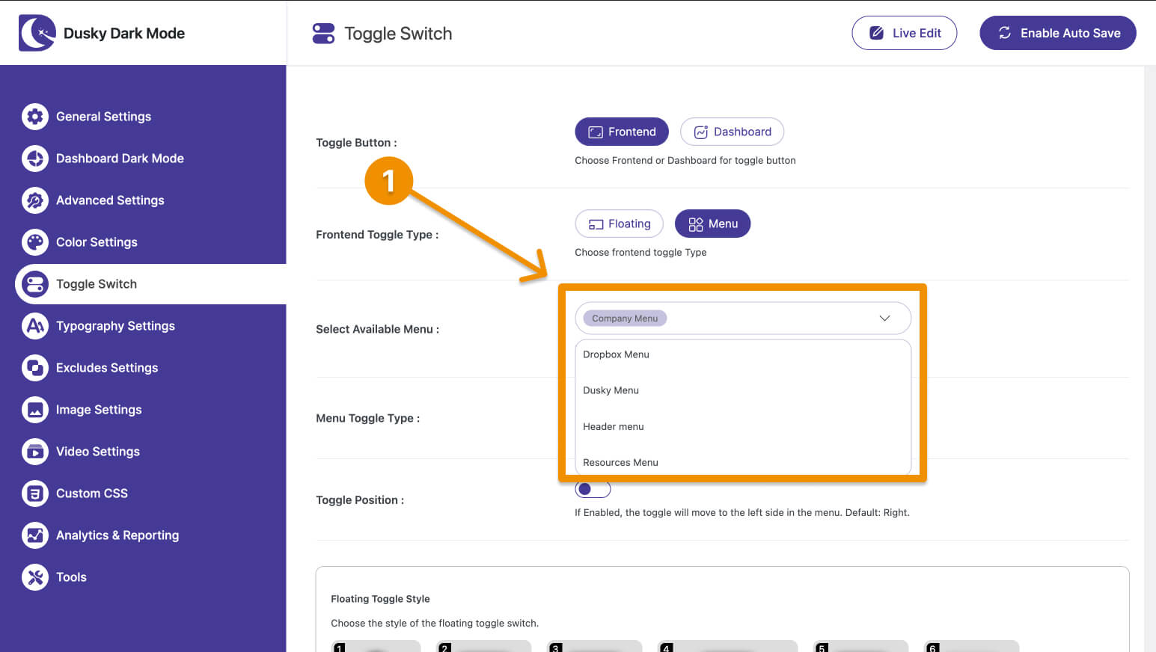Screen dimensions: 1156x652
Task: Click the Custom CSS icon
Action: point(35,493)
